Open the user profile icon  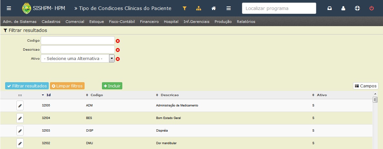[343, 8]
